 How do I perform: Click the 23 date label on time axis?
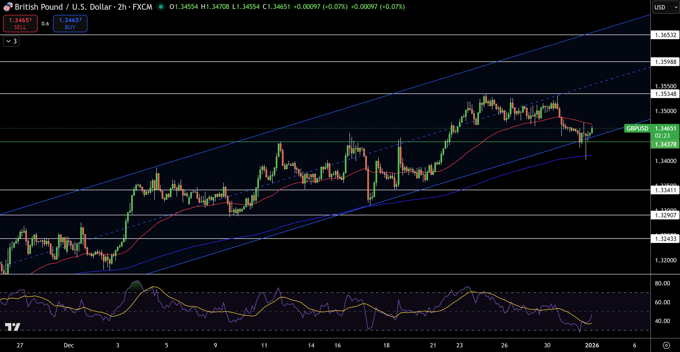pyautogui.click(x=459, y=345)
